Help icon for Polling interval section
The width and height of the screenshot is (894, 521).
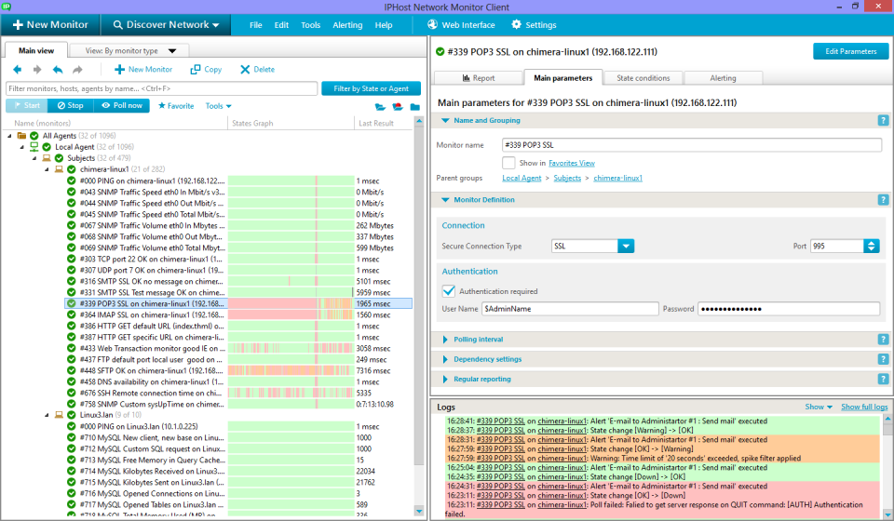pyautogui.click(x=883, y=340)
